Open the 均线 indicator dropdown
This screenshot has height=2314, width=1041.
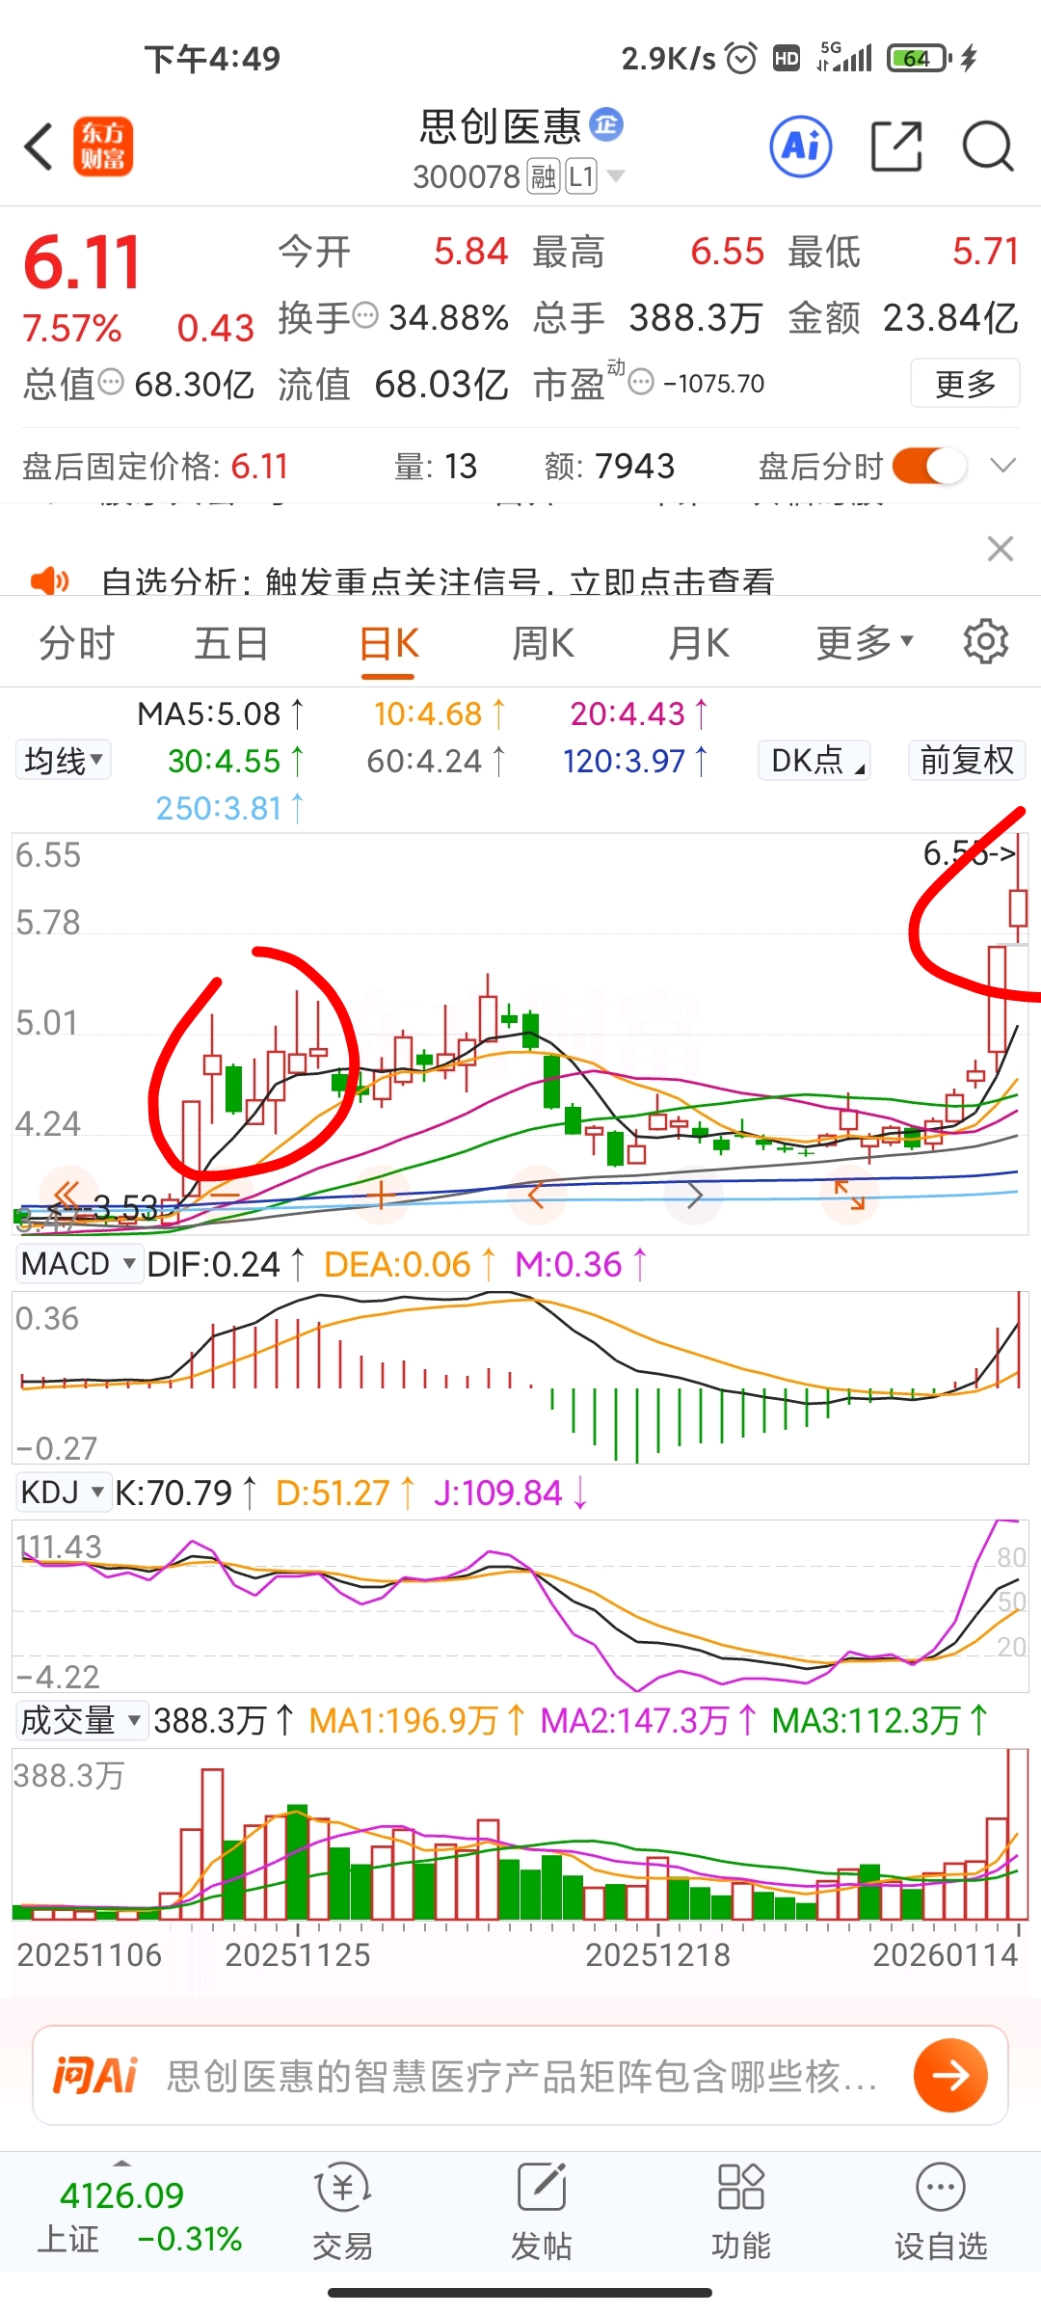[x=63, y=760]
